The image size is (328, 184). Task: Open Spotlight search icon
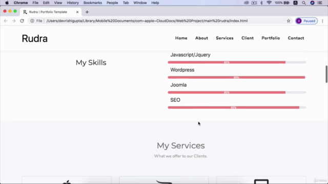(304, 3)
